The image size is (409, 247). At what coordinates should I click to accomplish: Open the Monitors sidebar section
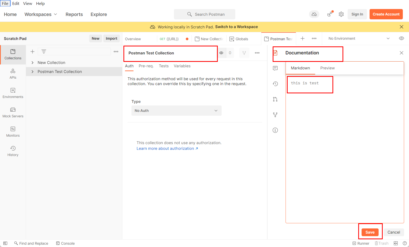[x=13, y=132]
